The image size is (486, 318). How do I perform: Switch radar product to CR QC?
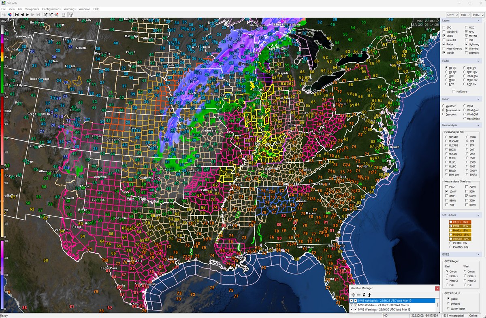click(x=446, y=72)
